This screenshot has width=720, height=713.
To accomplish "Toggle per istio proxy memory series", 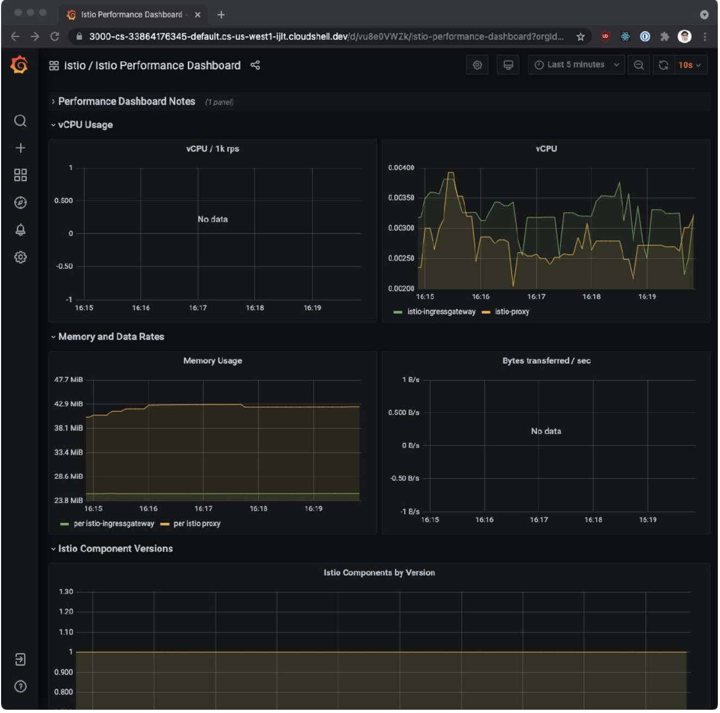I will click(197, 524).
